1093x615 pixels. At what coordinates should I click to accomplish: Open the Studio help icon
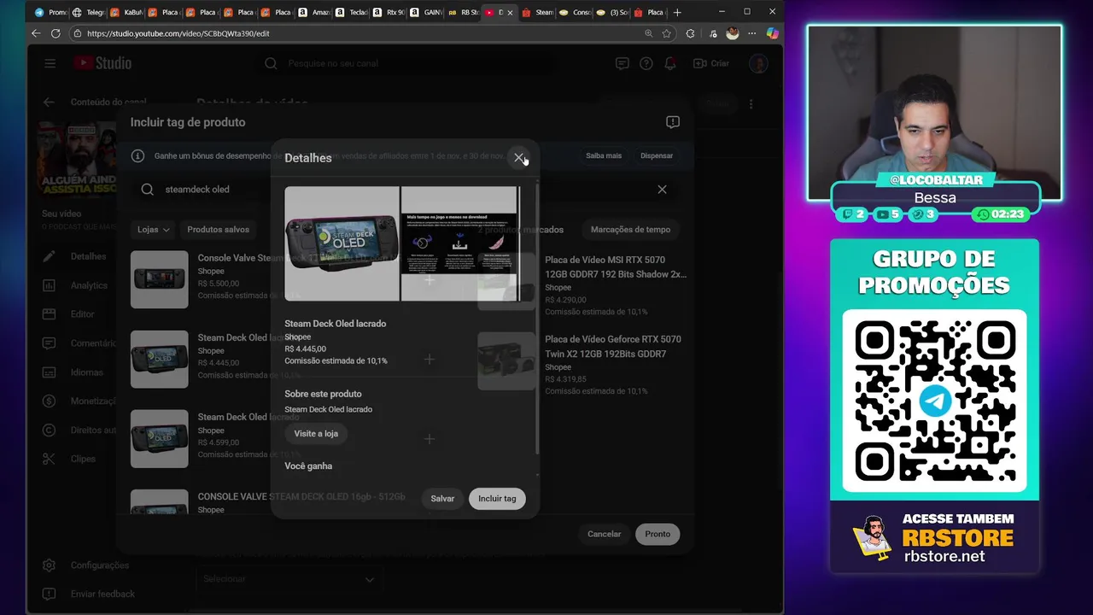[x=646, y=63]
